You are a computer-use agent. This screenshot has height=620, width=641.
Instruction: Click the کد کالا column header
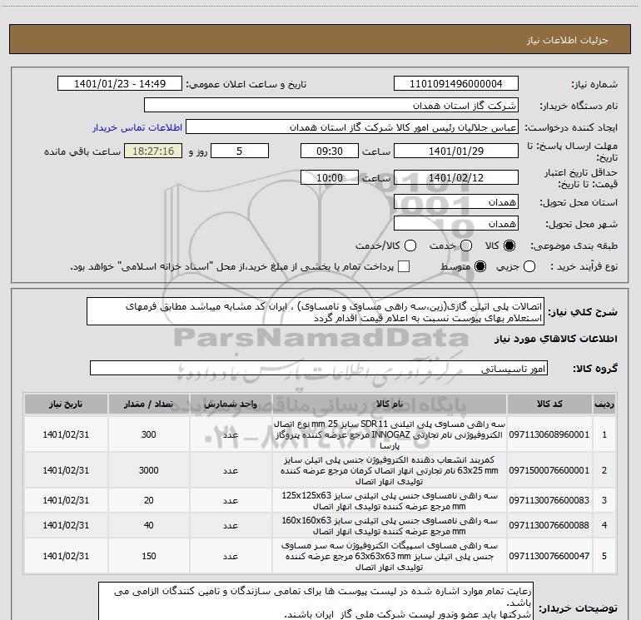click(549, 404)
